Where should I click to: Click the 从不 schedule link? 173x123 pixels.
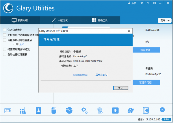coord(22,44)
